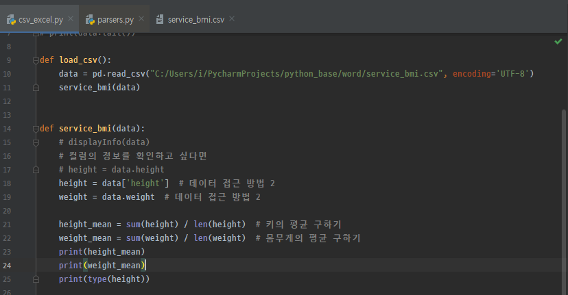
Task: Click the Python file icon on parsers.py tab
Action: point(90,20)
